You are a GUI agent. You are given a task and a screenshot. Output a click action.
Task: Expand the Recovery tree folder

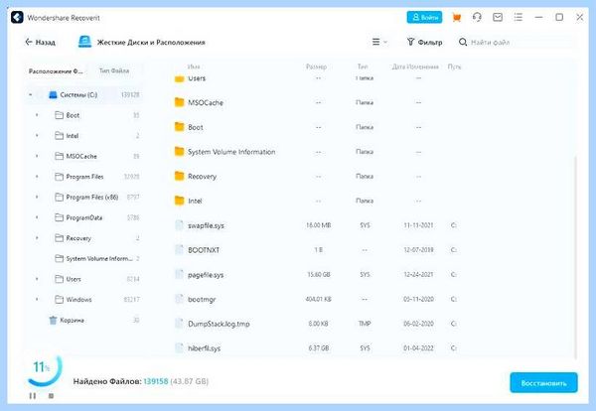pyautogui.click(x=37, y=238)
